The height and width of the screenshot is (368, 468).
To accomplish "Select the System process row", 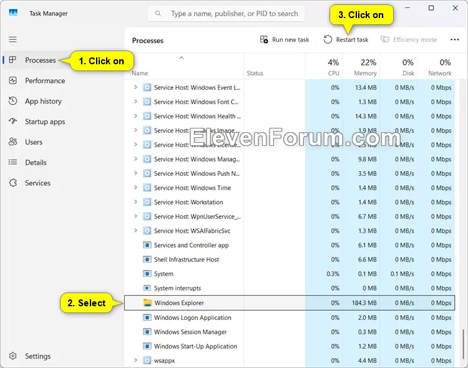I will tap(290, 274).
